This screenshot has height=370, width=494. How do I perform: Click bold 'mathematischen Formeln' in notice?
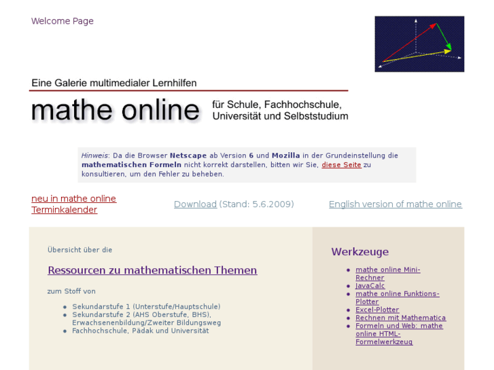(x=131, y=165)
